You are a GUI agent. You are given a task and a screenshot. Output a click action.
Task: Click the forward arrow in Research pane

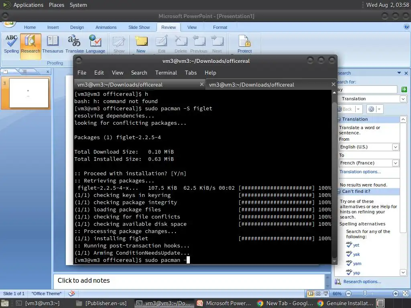pos(371,109)
